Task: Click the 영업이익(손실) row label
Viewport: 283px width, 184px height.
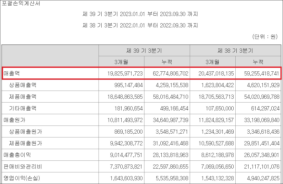Action: tap(22, 178)
